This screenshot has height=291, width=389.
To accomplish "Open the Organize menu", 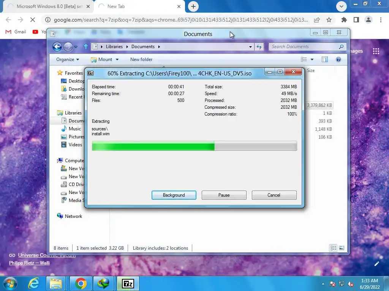I will tap(68, 59).
